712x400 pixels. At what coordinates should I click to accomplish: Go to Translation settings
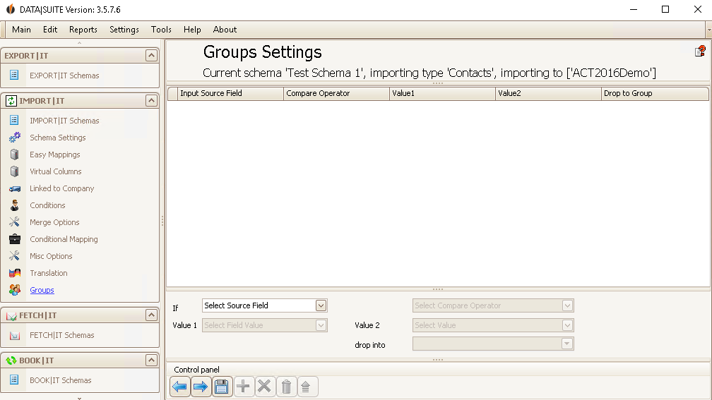49,273
